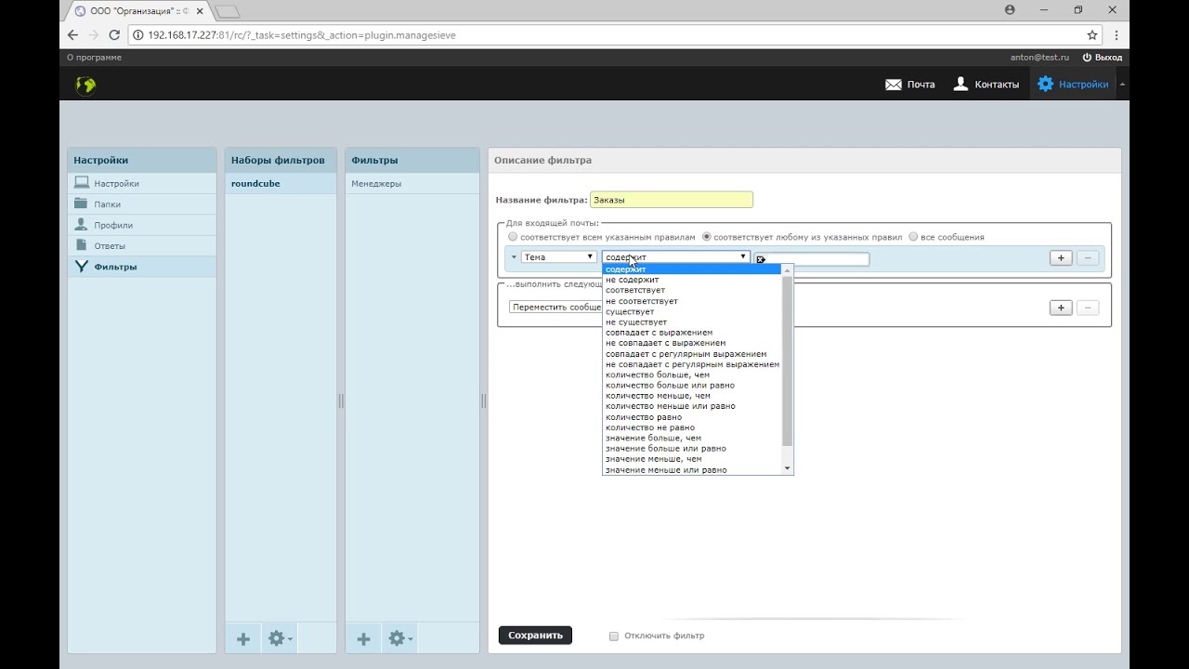Open Папки in settings sidebar
Viewport: 1189px width, 669px height.
click(107, 204)
